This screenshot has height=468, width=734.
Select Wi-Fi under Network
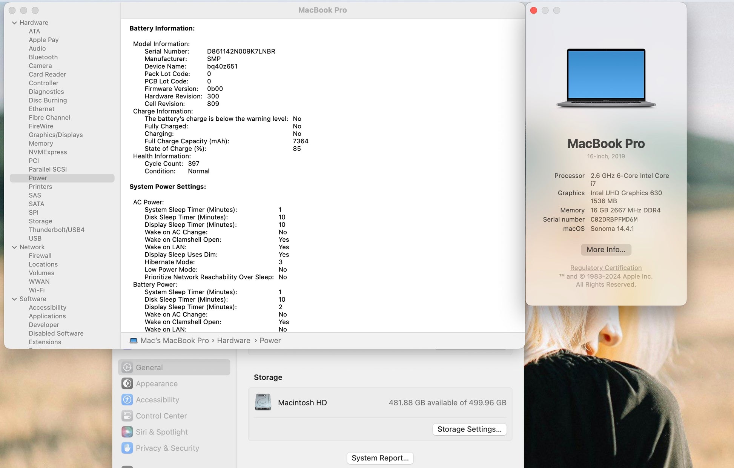tap(37, 290)
